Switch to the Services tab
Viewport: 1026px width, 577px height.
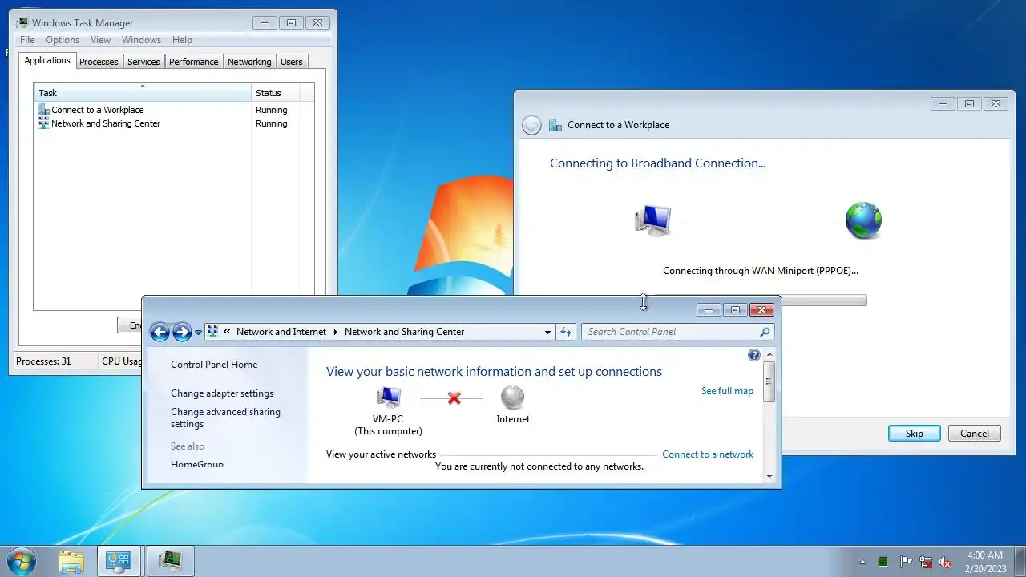[x=143, y=62]
